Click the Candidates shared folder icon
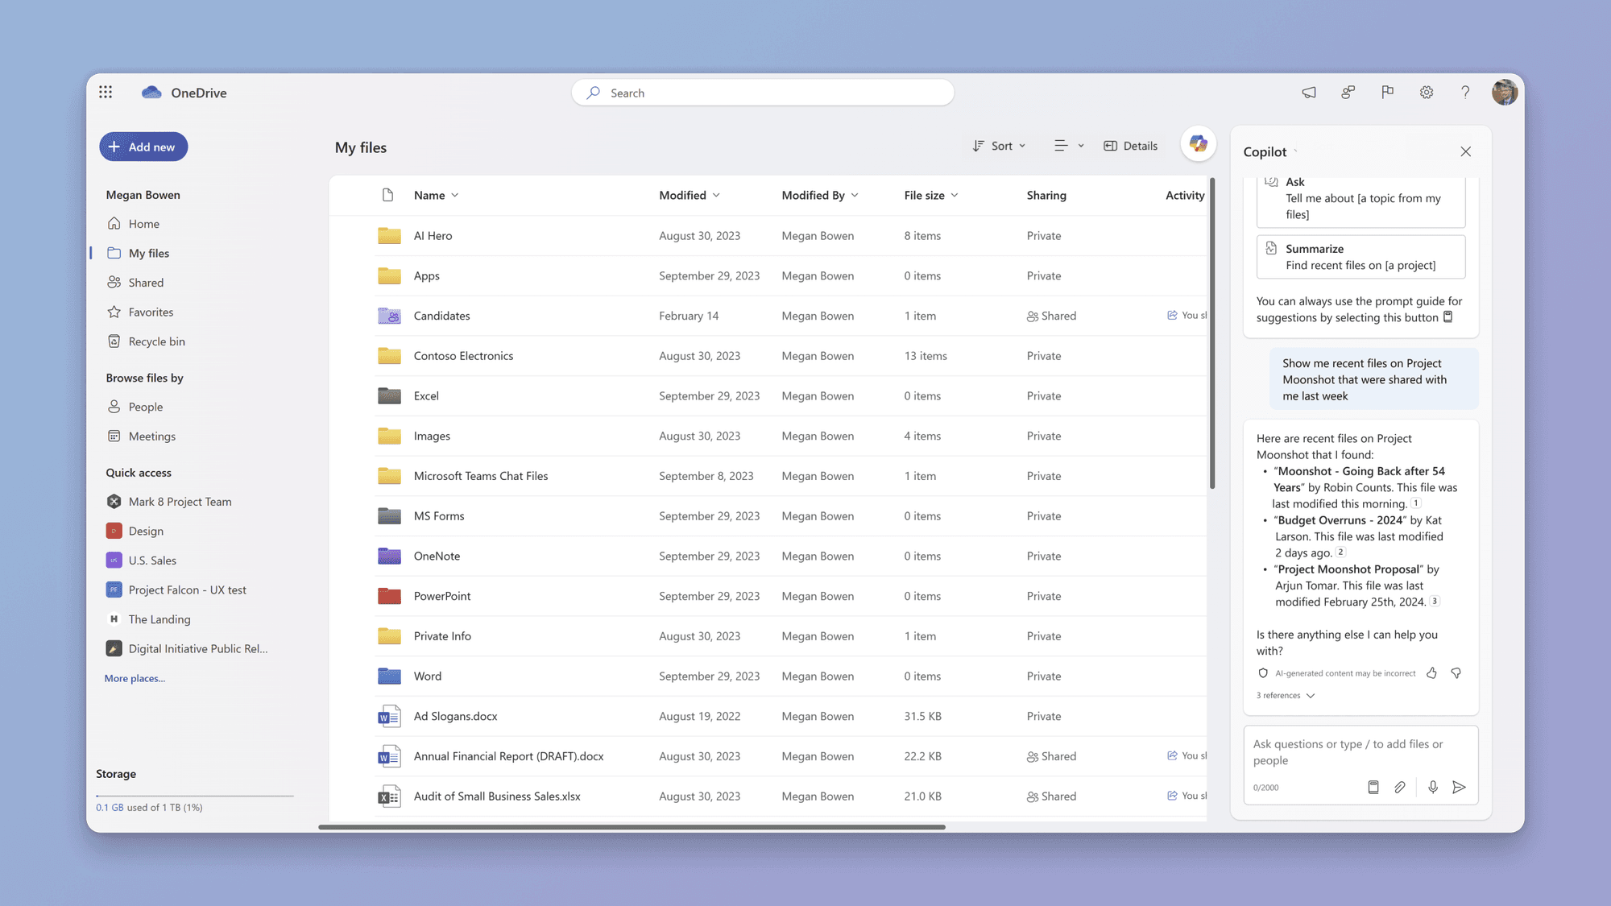The width and height of the screenshot is (1611, 906). pyautogui.click(x=389, y=316)
